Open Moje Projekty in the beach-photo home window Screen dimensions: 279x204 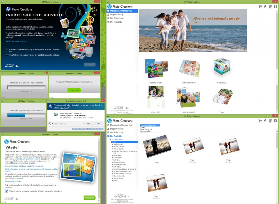tap(117, 15)
